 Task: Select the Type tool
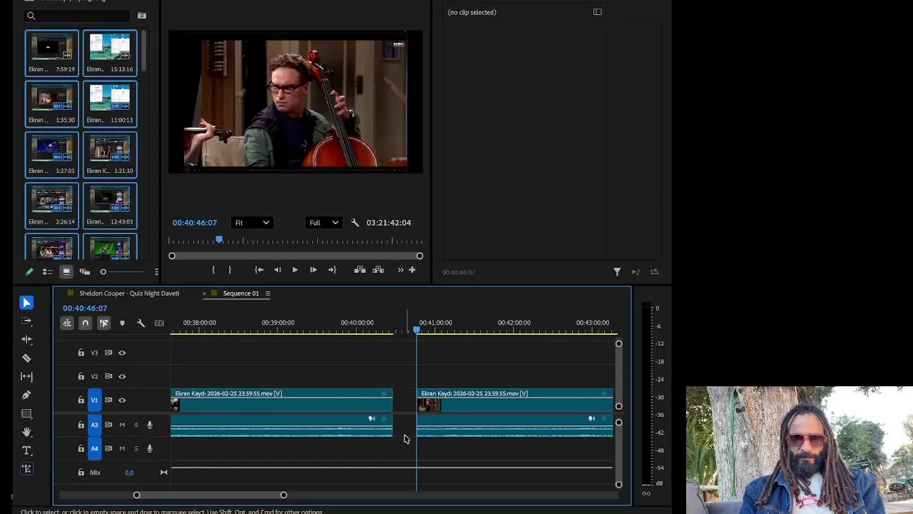tap(26, 450)
